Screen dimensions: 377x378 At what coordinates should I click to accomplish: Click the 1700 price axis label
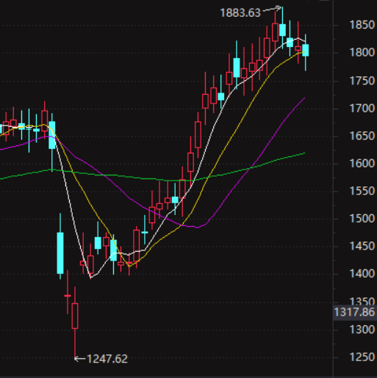(x=362, y=108)
